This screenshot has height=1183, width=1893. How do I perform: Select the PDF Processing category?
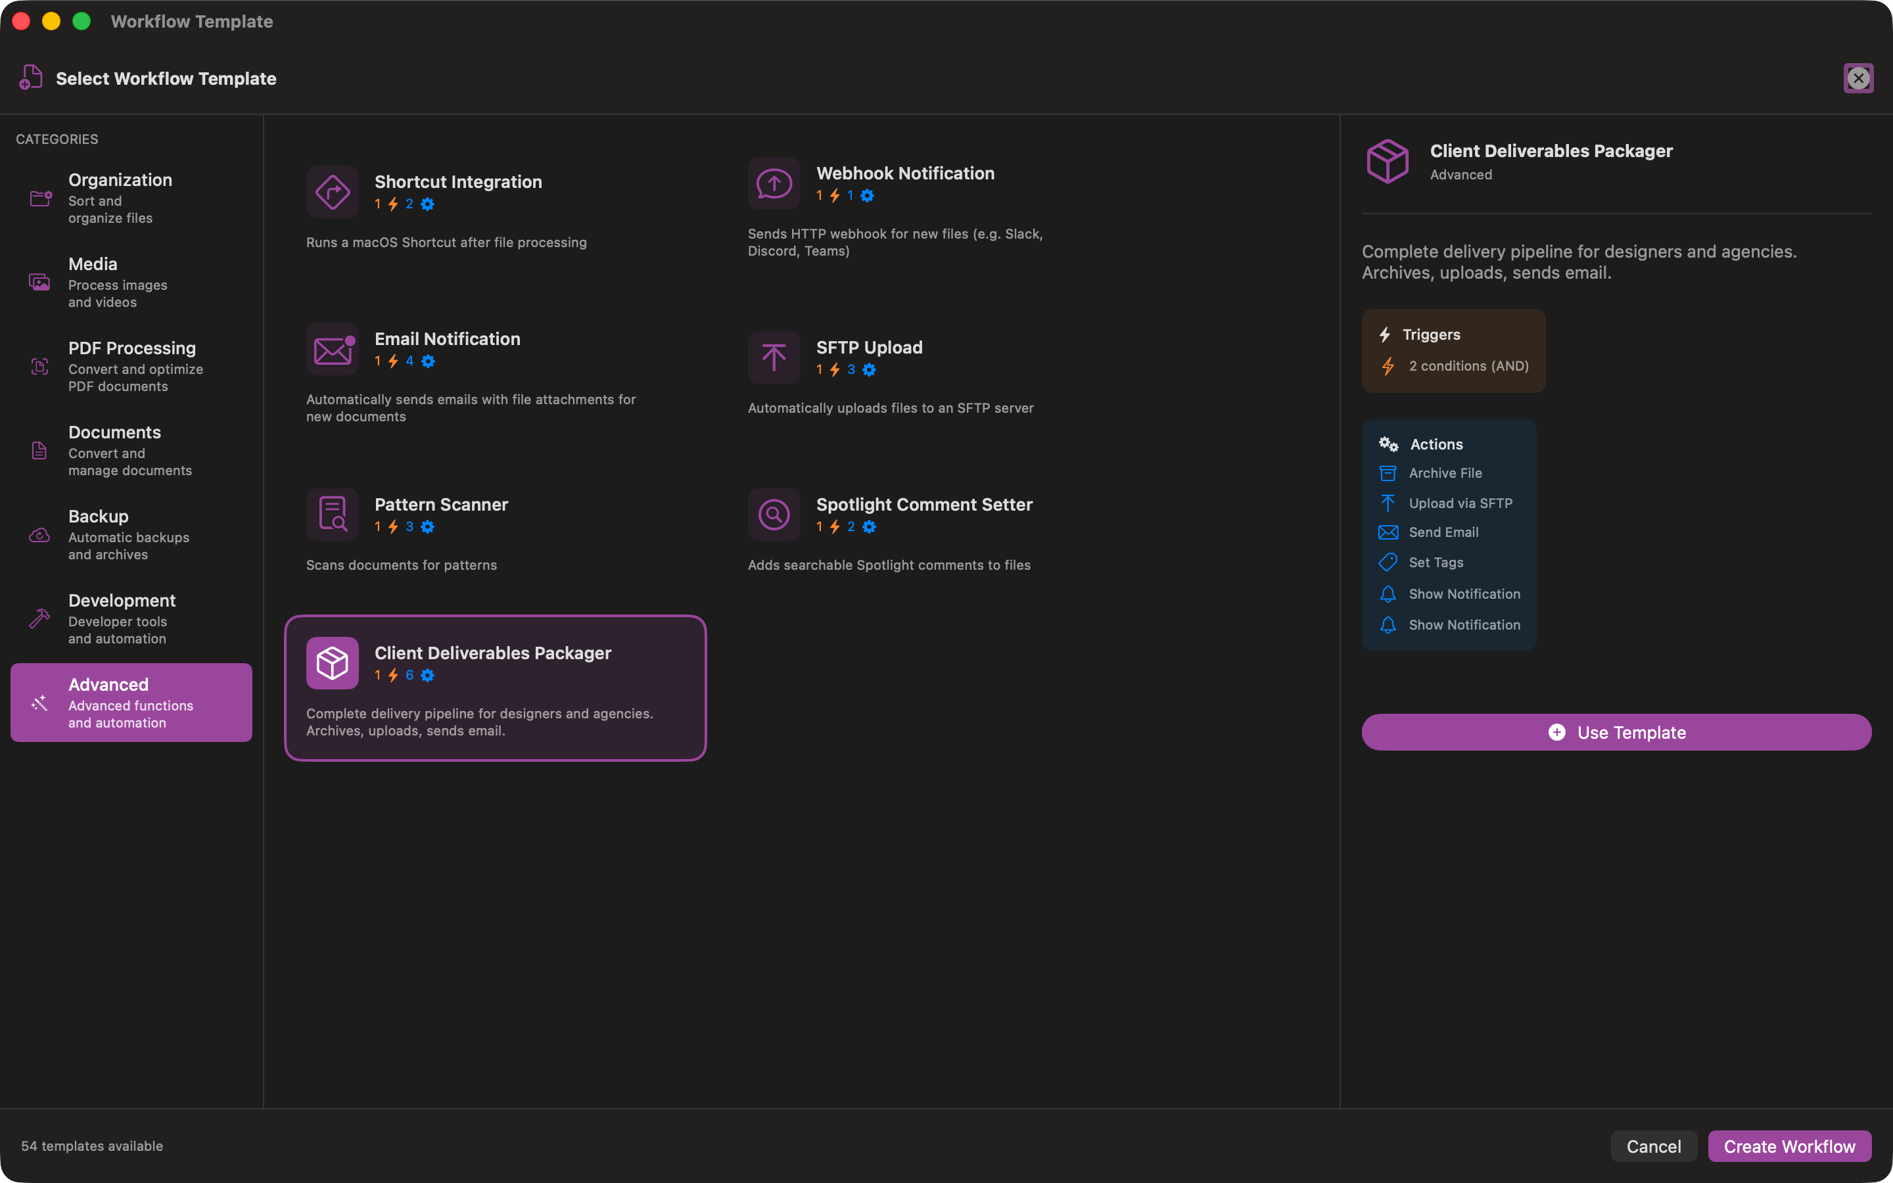click(x=131, y=366)
